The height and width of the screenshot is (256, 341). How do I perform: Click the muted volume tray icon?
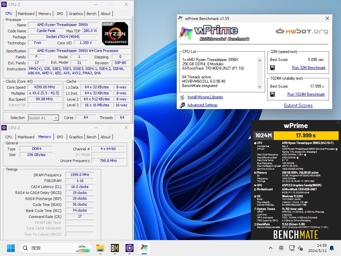[300, 248]
